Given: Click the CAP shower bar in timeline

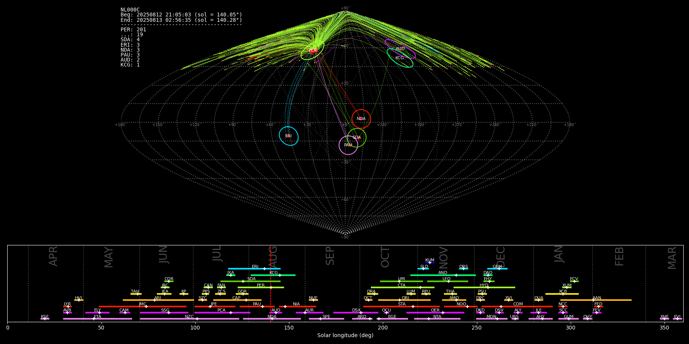Looking at the screenshot, I should tap(237, 300).
